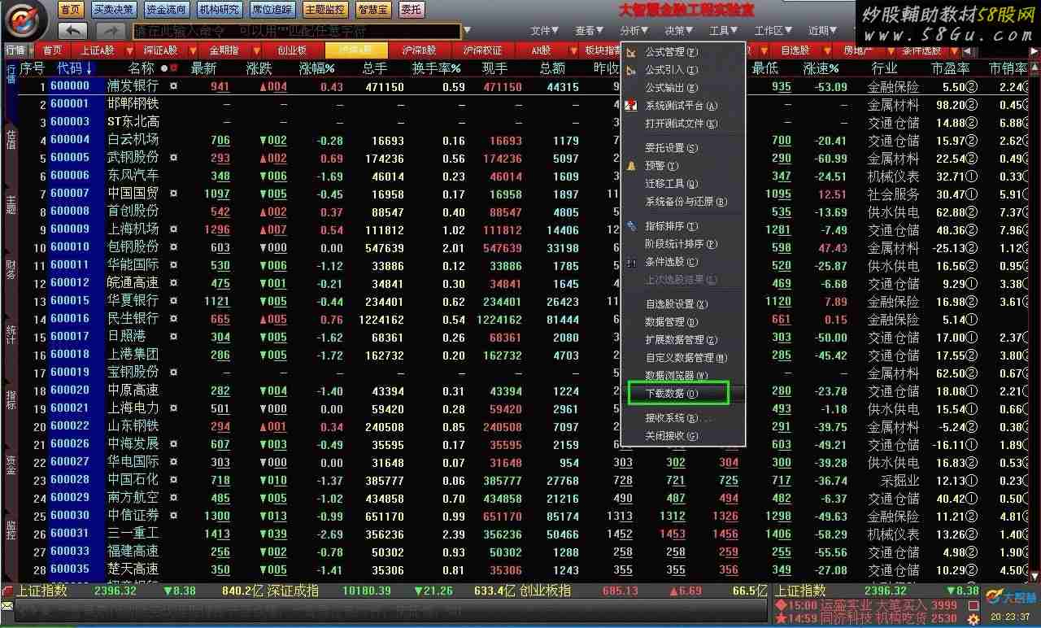The image size is (1041, 628).
Task: Open the 工作区 dropdown menu
Action: (x=773, y=31)
